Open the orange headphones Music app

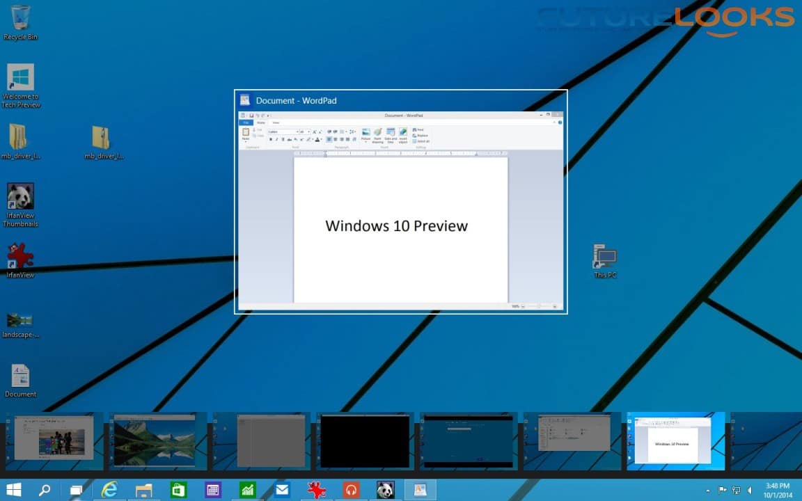[352, 490]
